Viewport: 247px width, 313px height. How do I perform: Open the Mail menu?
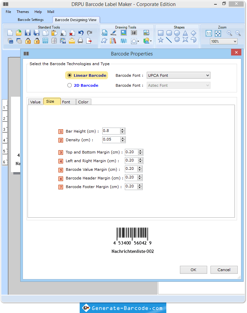pos(51,12)
